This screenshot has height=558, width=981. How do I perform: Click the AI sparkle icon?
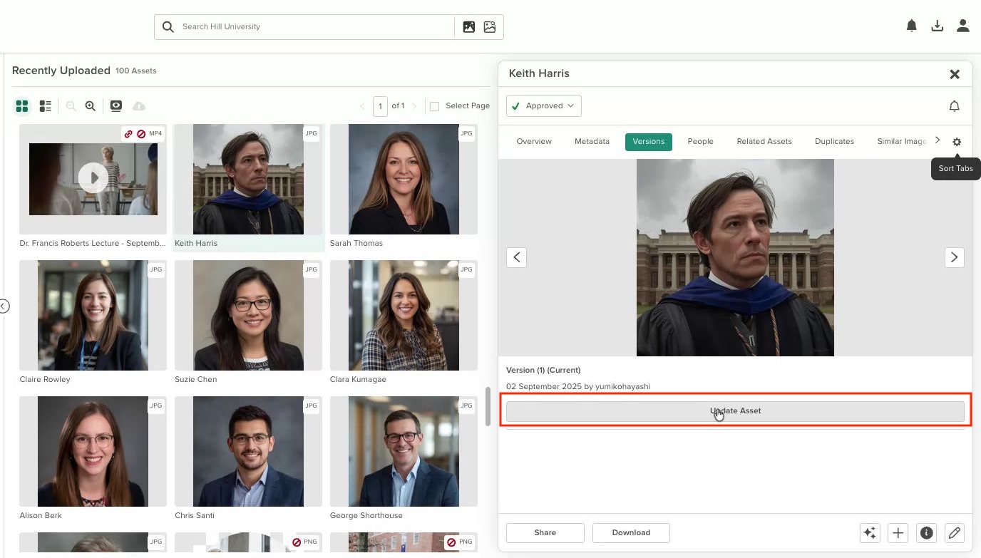click(x=870, y=532)
